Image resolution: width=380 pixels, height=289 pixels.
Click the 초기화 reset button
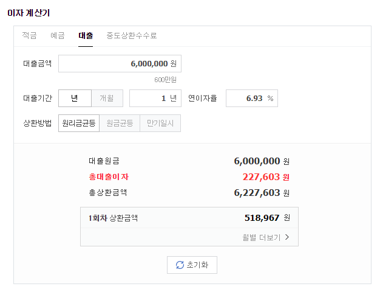(192, 265)
